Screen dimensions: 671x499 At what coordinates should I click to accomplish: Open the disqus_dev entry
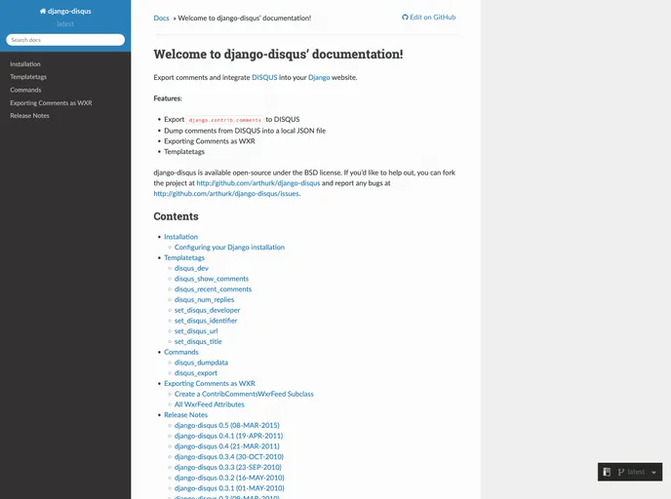[191, 268]
